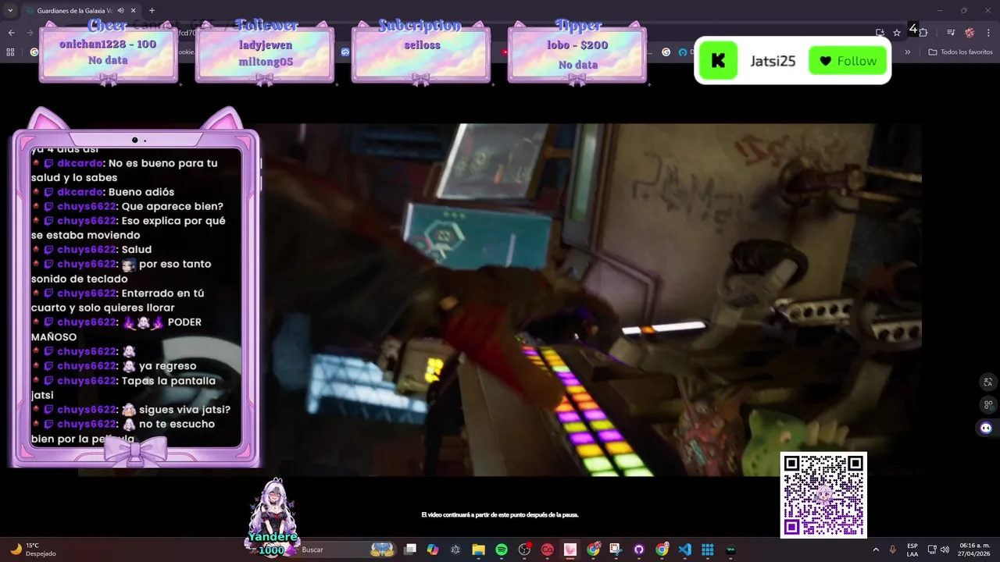Click the chat message 'sigues viva jatsi?'

(184, 410)
